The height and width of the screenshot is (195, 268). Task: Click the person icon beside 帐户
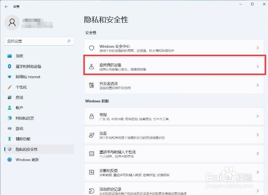[9, 108]
